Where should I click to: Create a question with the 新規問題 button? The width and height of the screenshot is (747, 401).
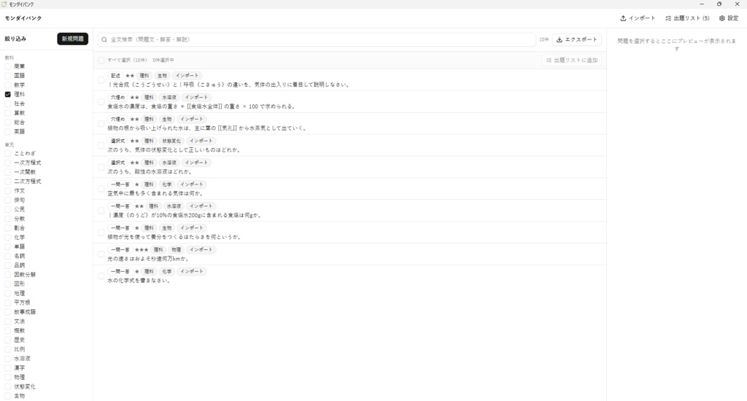tap(72, 39)
